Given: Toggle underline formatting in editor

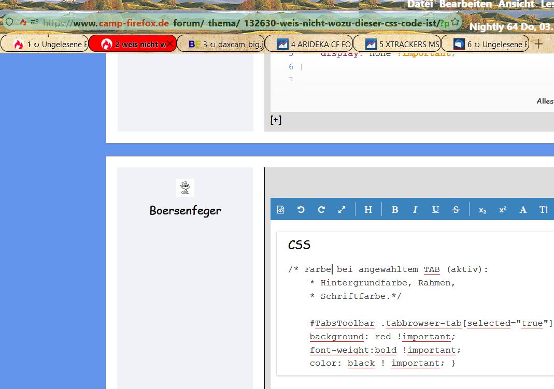Looking at the screenshot, I should click(x=435, y=210).
